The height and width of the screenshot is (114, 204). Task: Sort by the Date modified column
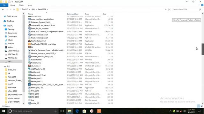[x=73, y=14]
